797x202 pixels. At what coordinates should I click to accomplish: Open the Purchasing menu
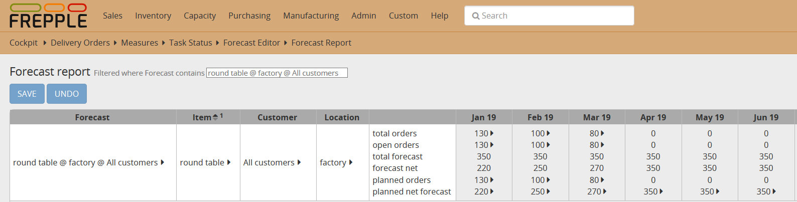[x=249, y=16]
